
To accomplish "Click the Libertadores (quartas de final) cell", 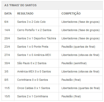I will (x=81, y=88).
